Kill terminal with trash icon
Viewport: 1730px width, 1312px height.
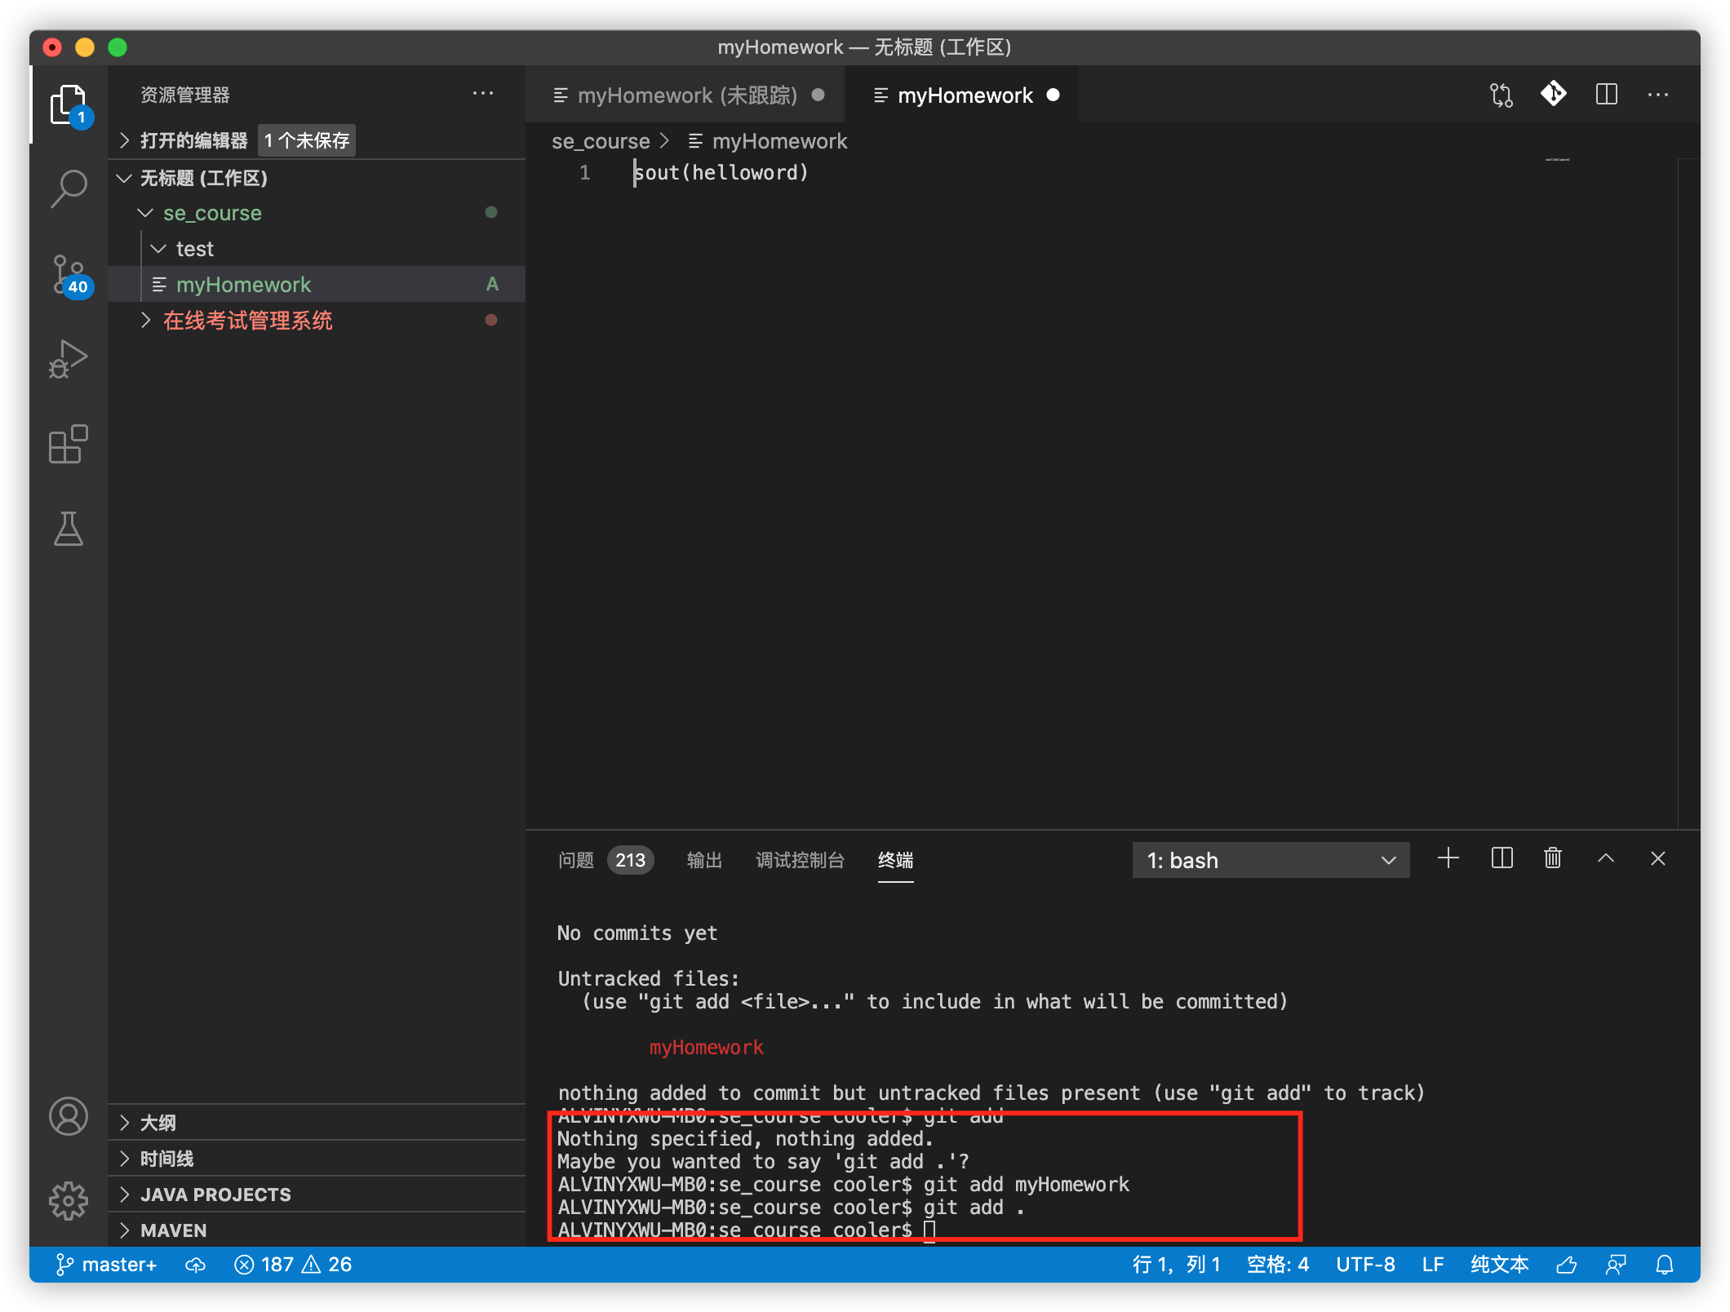click(1553, 858)
